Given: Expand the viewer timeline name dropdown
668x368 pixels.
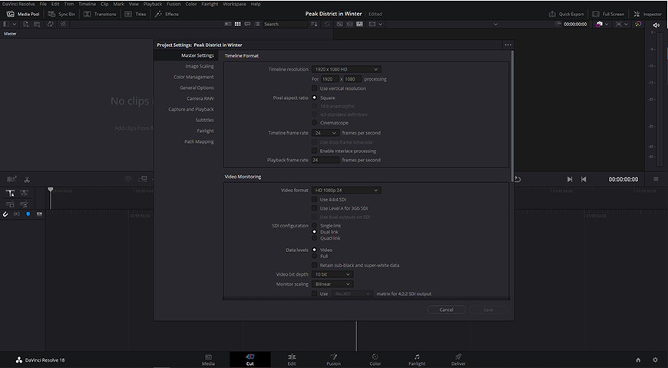Looking at the screenshot, I should pos(495,25).
